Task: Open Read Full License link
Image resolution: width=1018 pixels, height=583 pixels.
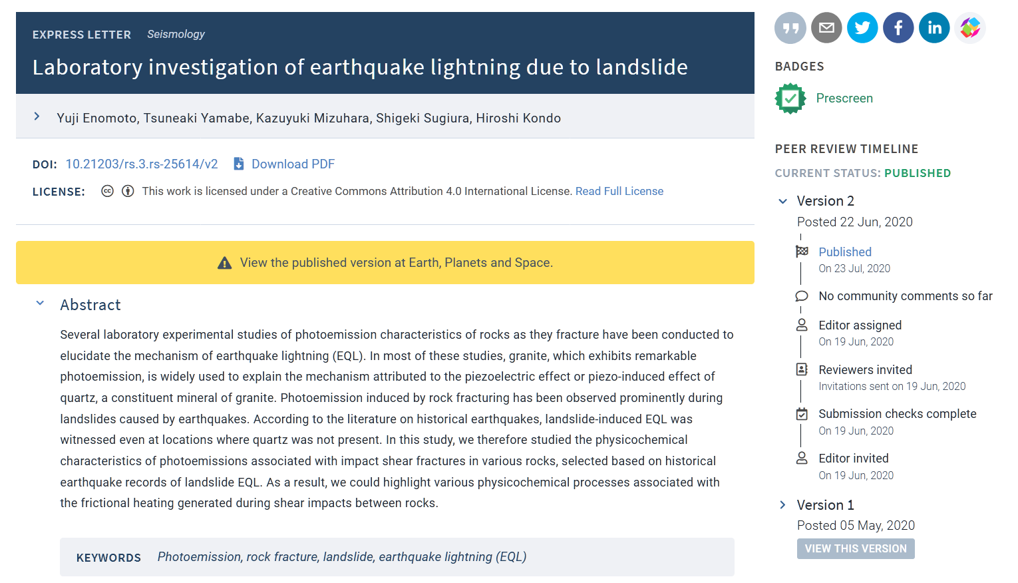Action: (x=619, y=191)
